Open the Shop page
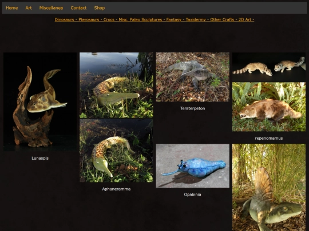This screenshot has height=231, width=309. pyautogui.click(x=100, y=8)
